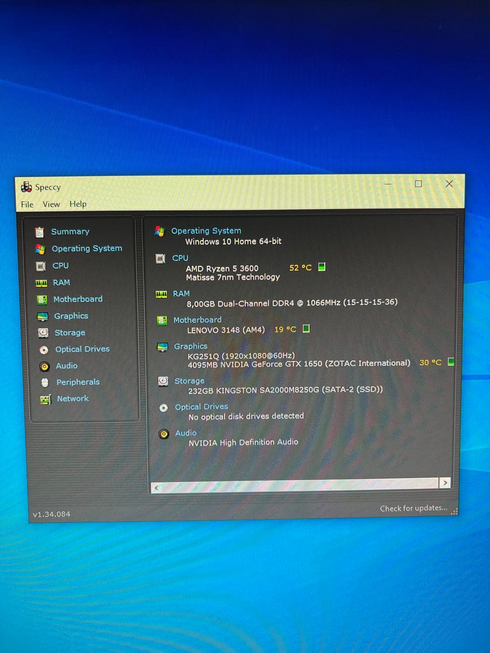The width and height of the screenshot is (490, 653).
Task: Click the 52 °C CPU temperature value
Action: pyautogui.click(x=301, y=267)
